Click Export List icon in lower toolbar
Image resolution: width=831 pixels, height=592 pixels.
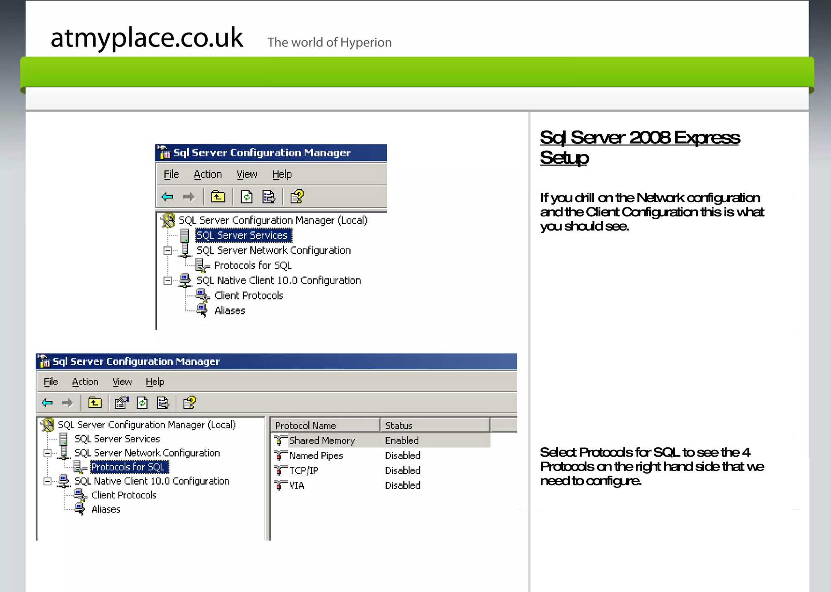pos(163,403)
